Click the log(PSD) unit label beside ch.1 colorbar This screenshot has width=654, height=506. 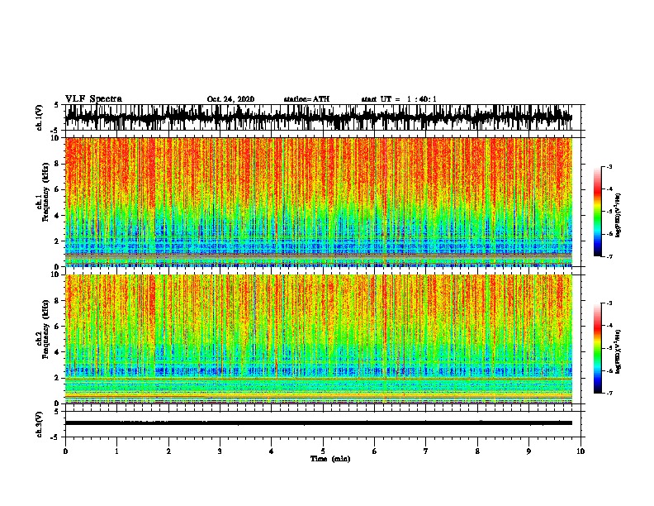tap(618, 215)
